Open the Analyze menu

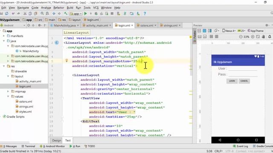pos(46,8)
